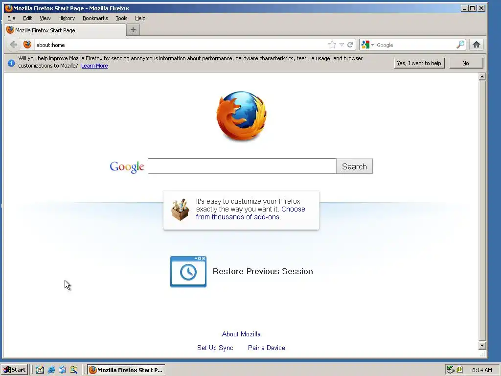Close the Firefox window
The height and width of the screenshot is (376, 501).
click(481, 8)
